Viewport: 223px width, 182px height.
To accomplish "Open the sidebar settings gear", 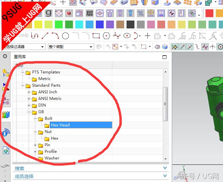I will point(5,56).
